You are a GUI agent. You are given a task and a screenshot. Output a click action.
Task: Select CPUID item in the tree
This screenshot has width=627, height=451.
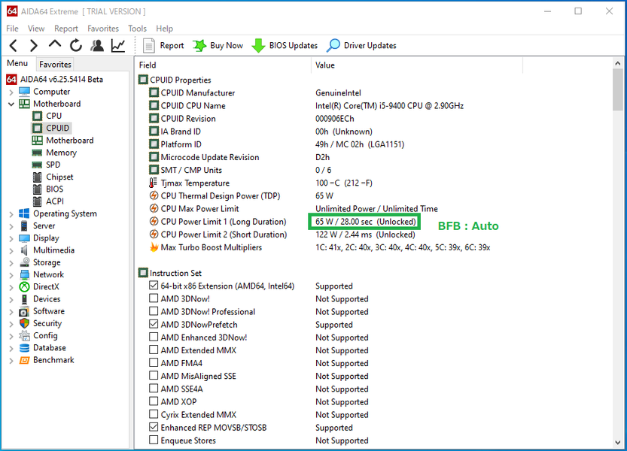click(57, 128)
